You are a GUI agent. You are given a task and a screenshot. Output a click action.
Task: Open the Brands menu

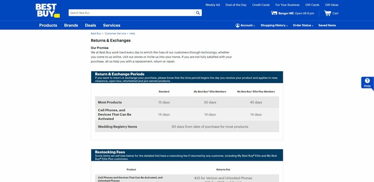[71, 25]
